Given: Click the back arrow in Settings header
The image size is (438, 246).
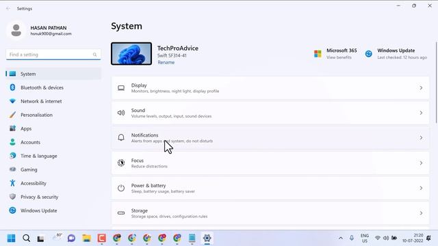Looking at the screenshot, I should pos(8,9).
